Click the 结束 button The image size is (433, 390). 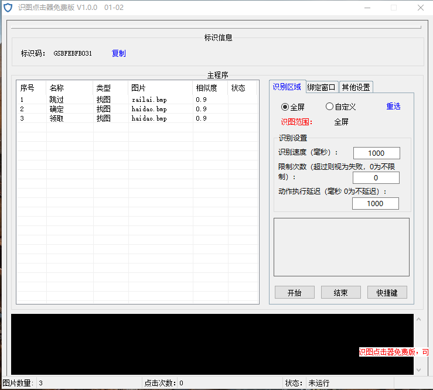(341, 292)
